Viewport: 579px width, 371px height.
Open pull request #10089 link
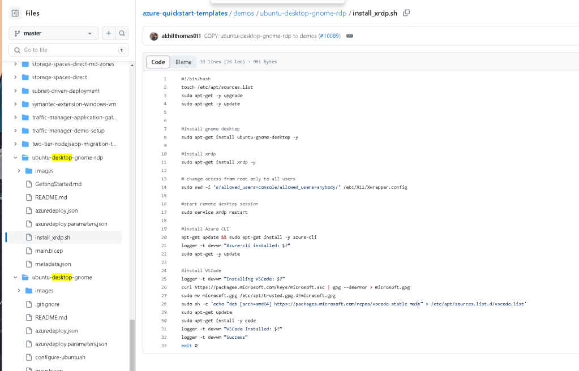click(x=329, y=36)
